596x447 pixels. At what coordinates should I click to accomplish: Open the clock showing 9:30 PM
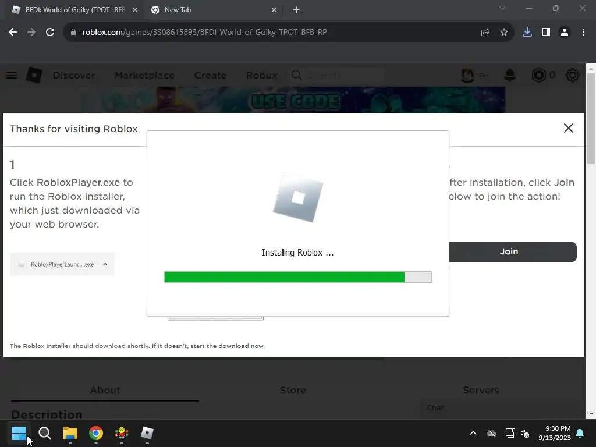click(x=555, y=433)
